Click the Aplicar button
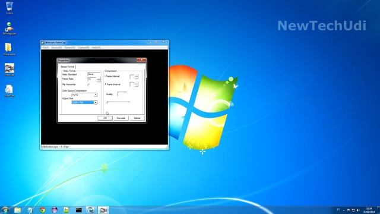 pos(137,118)
